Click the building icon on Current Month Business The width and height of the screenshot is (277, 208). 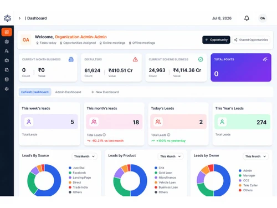coord(71,59)
